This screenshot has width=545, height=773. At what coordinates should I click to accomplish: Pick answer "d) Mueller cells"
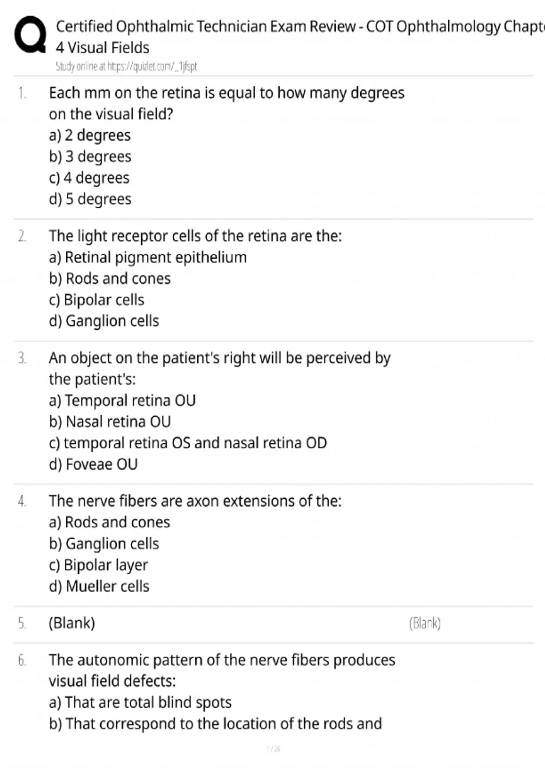coord(99,587)
